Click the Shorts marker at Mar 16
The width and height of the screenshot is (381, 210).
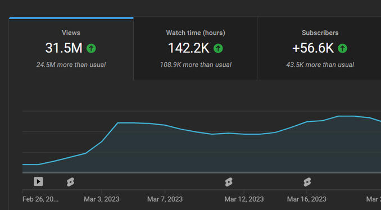click(x=307, y=182)
